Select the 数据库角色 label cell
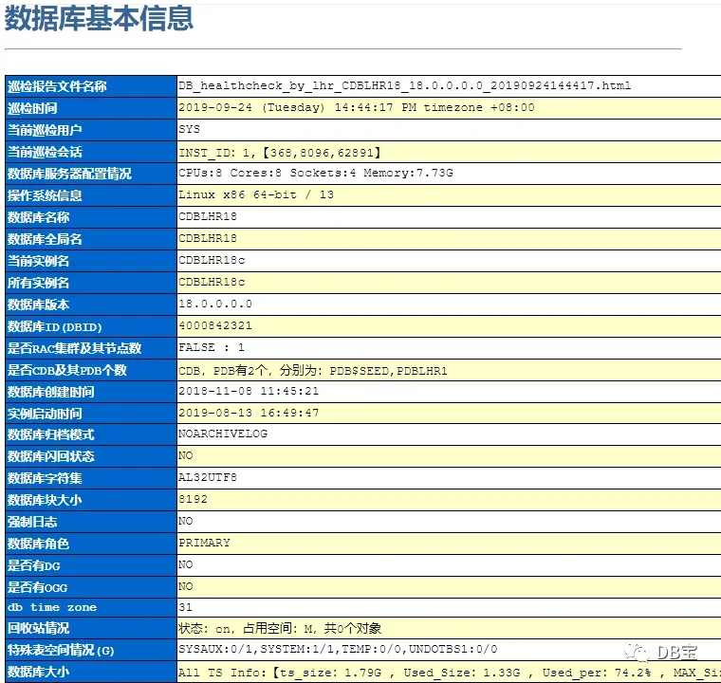This screenshot has height=683, width=721. point(91,545)
